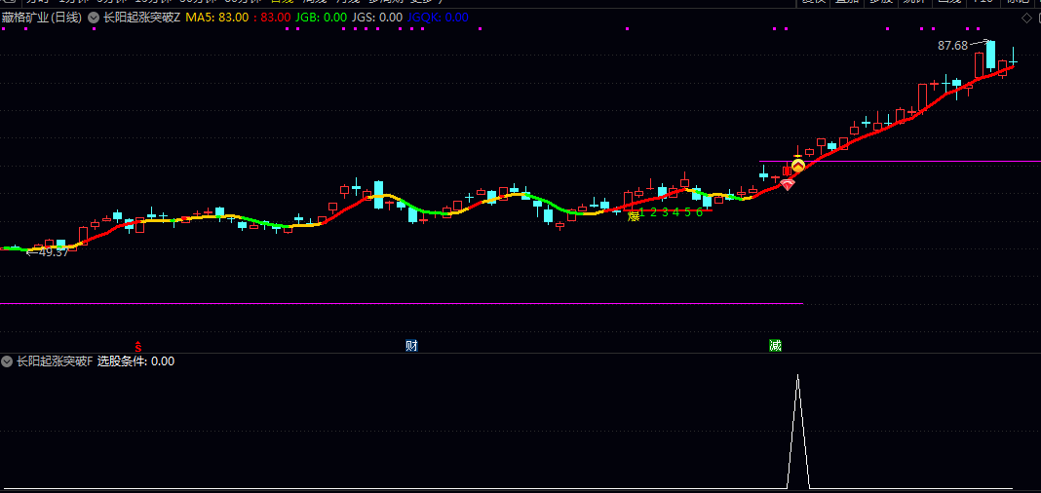This screenshot has height=493, width=1041.
Task: Expand the 长阳起涨突破F sub-chart dropdown arrow
Action: [7, 361]
